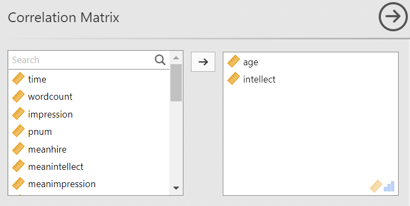This screenshot has height=206, width=410.
Task: Click the ruler icon beside time
Action: click(18, 79)
